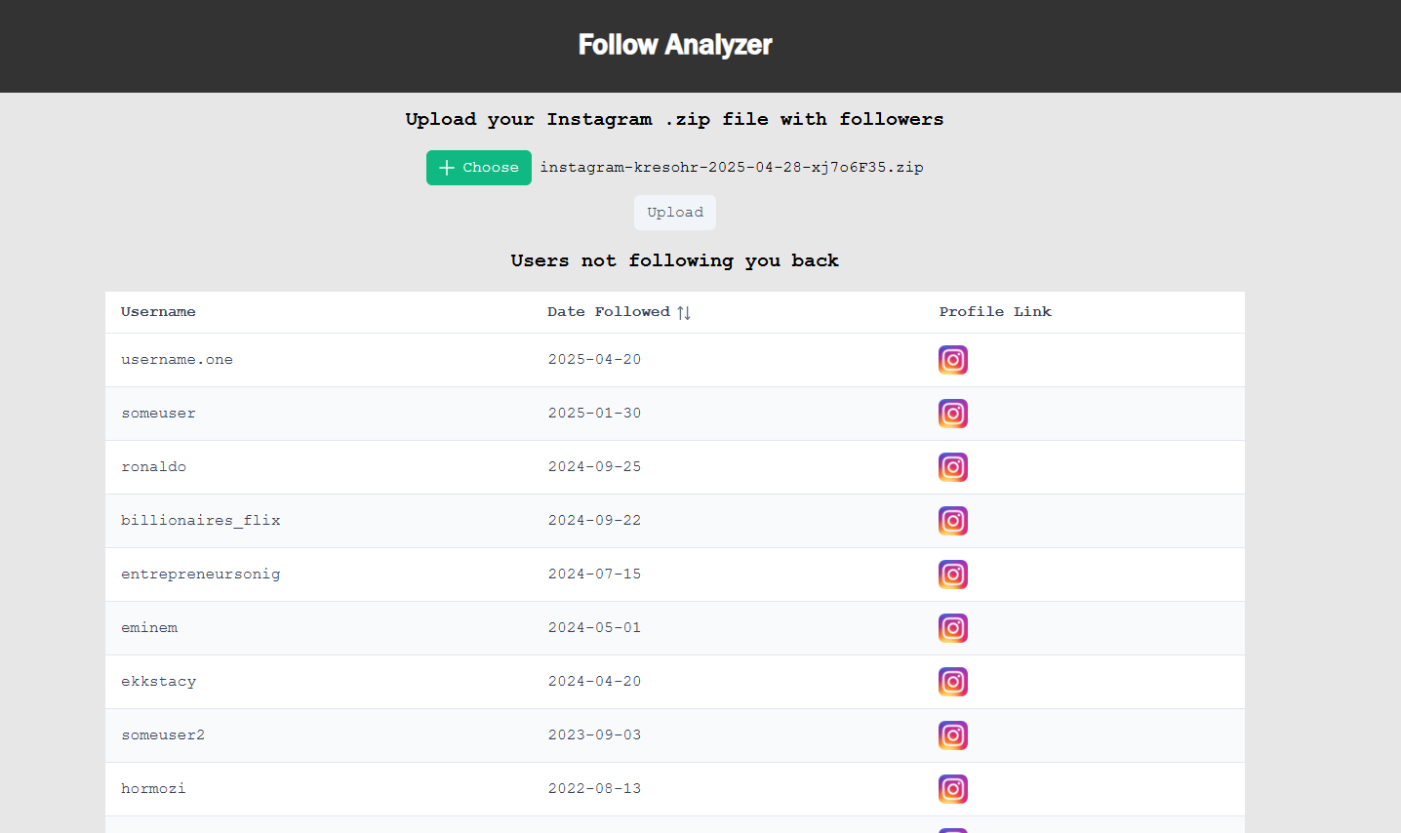Image resolution: width=1401 pixels, height=833 pixels.
Task: Select the eminem username text
Action: point(148,627)
